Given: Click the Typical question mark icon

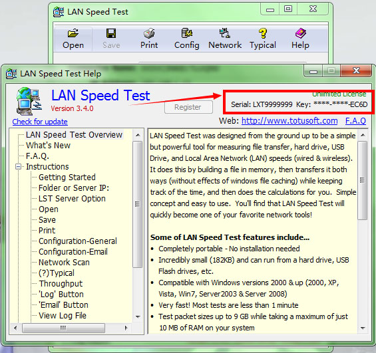Looking at the screenshot, I should (263, 33).
